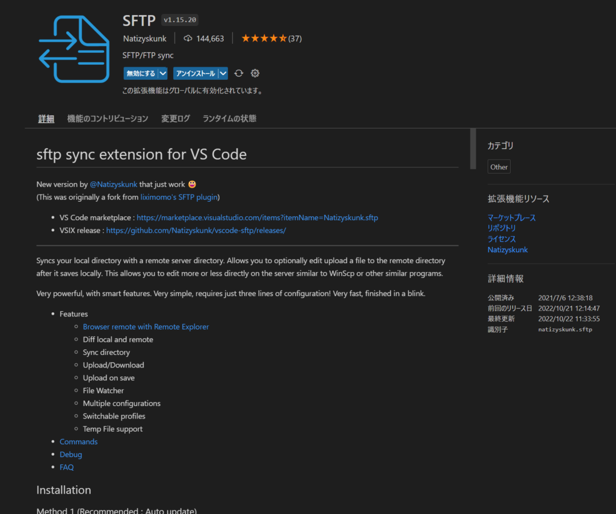Click the Browser remote with Remote Explorer link
Viewport: 616px width, 514px height.
(x=146, y=327)
